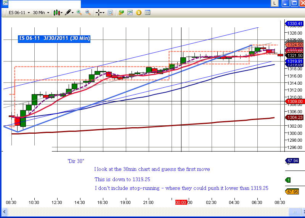Select the 1304.23 dark red price marker

point(294,117)
